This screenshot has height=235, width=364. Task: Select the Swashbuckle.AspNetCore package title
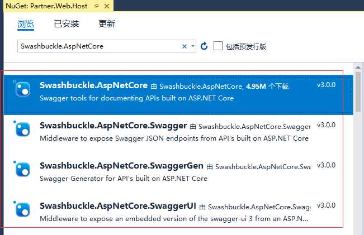point(94,85)
